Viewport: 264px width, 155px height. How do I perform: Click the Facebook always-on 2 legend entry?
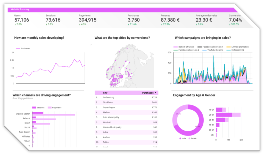pyautogui.click(x=186, y=50)
